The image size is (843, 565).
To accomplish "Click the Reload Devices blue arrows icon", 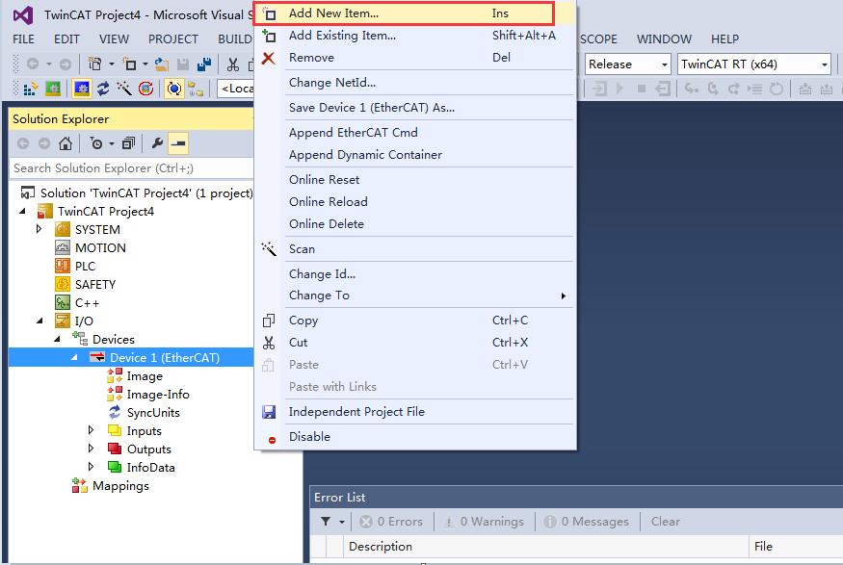I will point(103,89).
